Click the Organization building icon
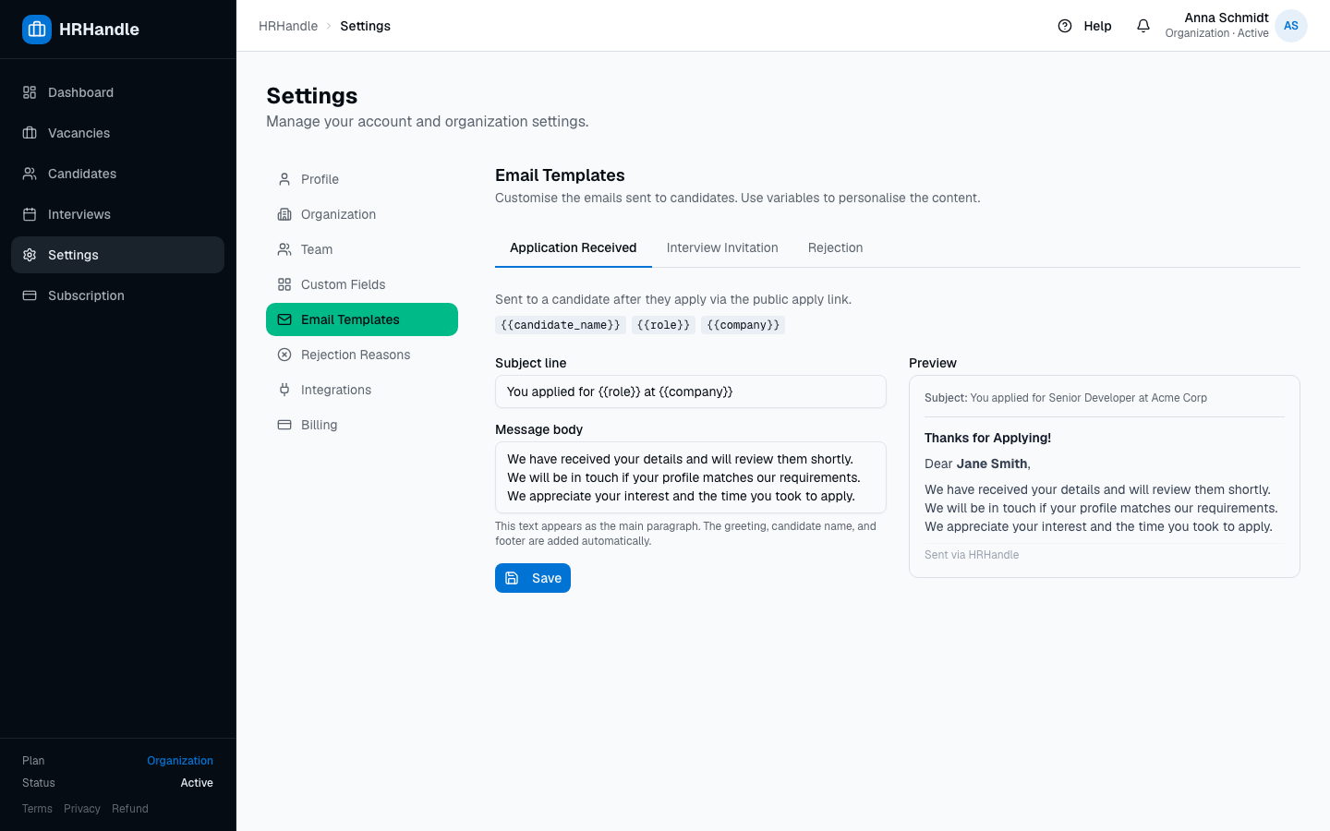 (284, 214)
